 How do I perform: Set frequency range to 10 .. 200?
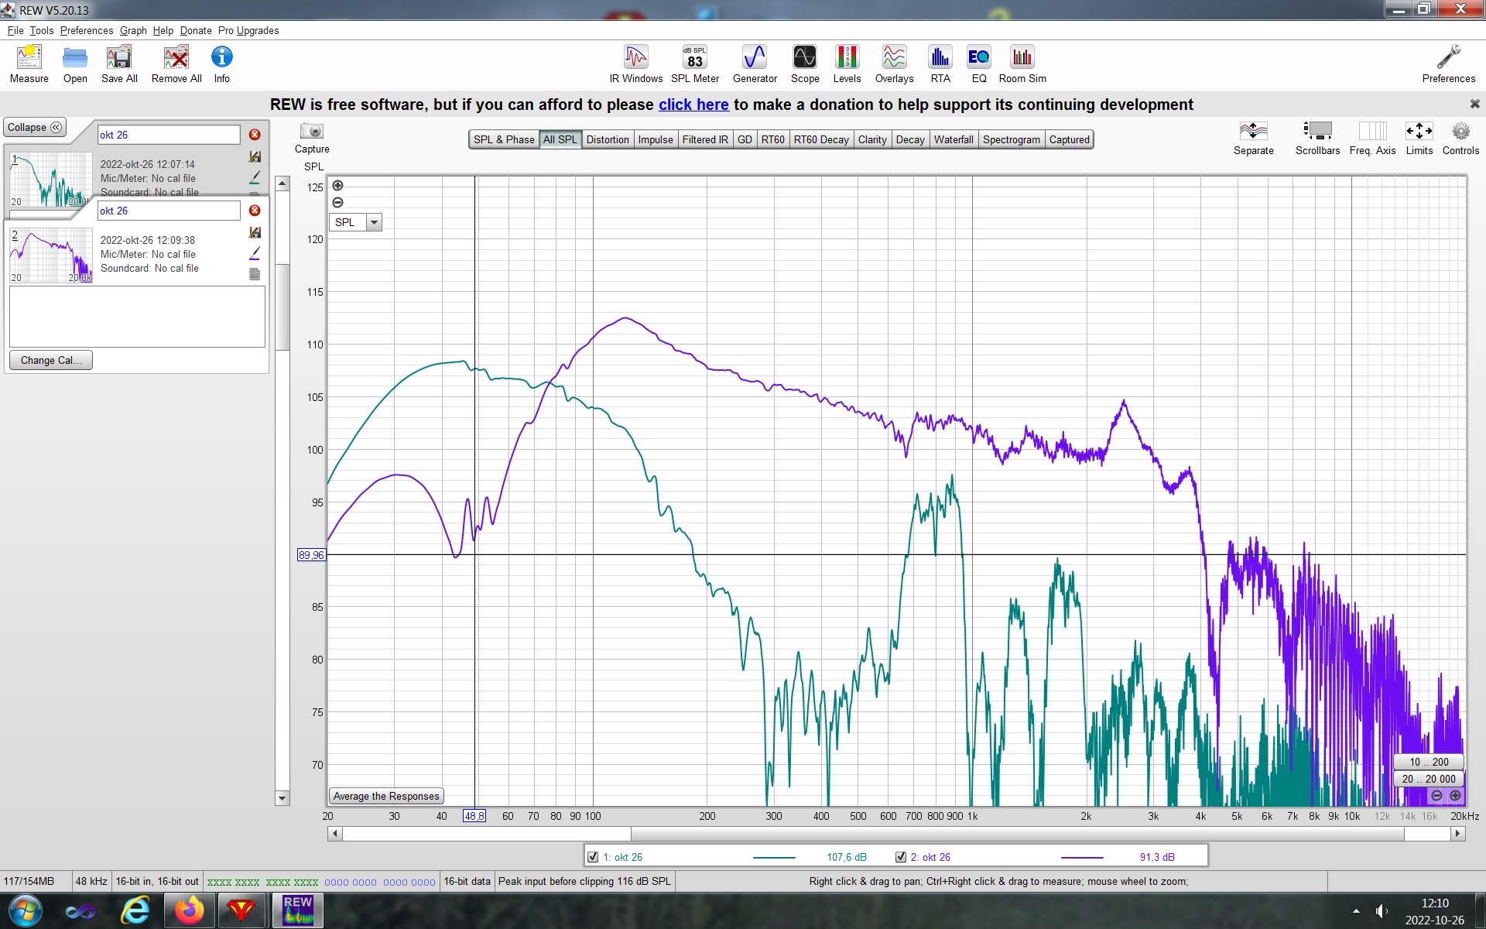pyautogui.click(x=1429, y=762)
